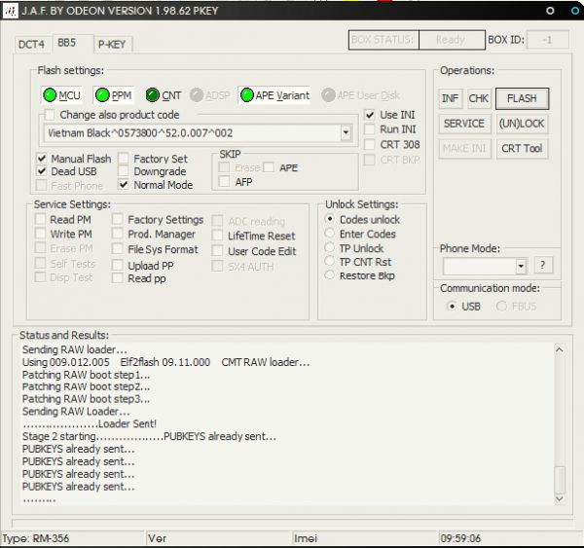Click the white circle button in title bar
The height and width of the screenshot is (548, 584).
(550, 11)
